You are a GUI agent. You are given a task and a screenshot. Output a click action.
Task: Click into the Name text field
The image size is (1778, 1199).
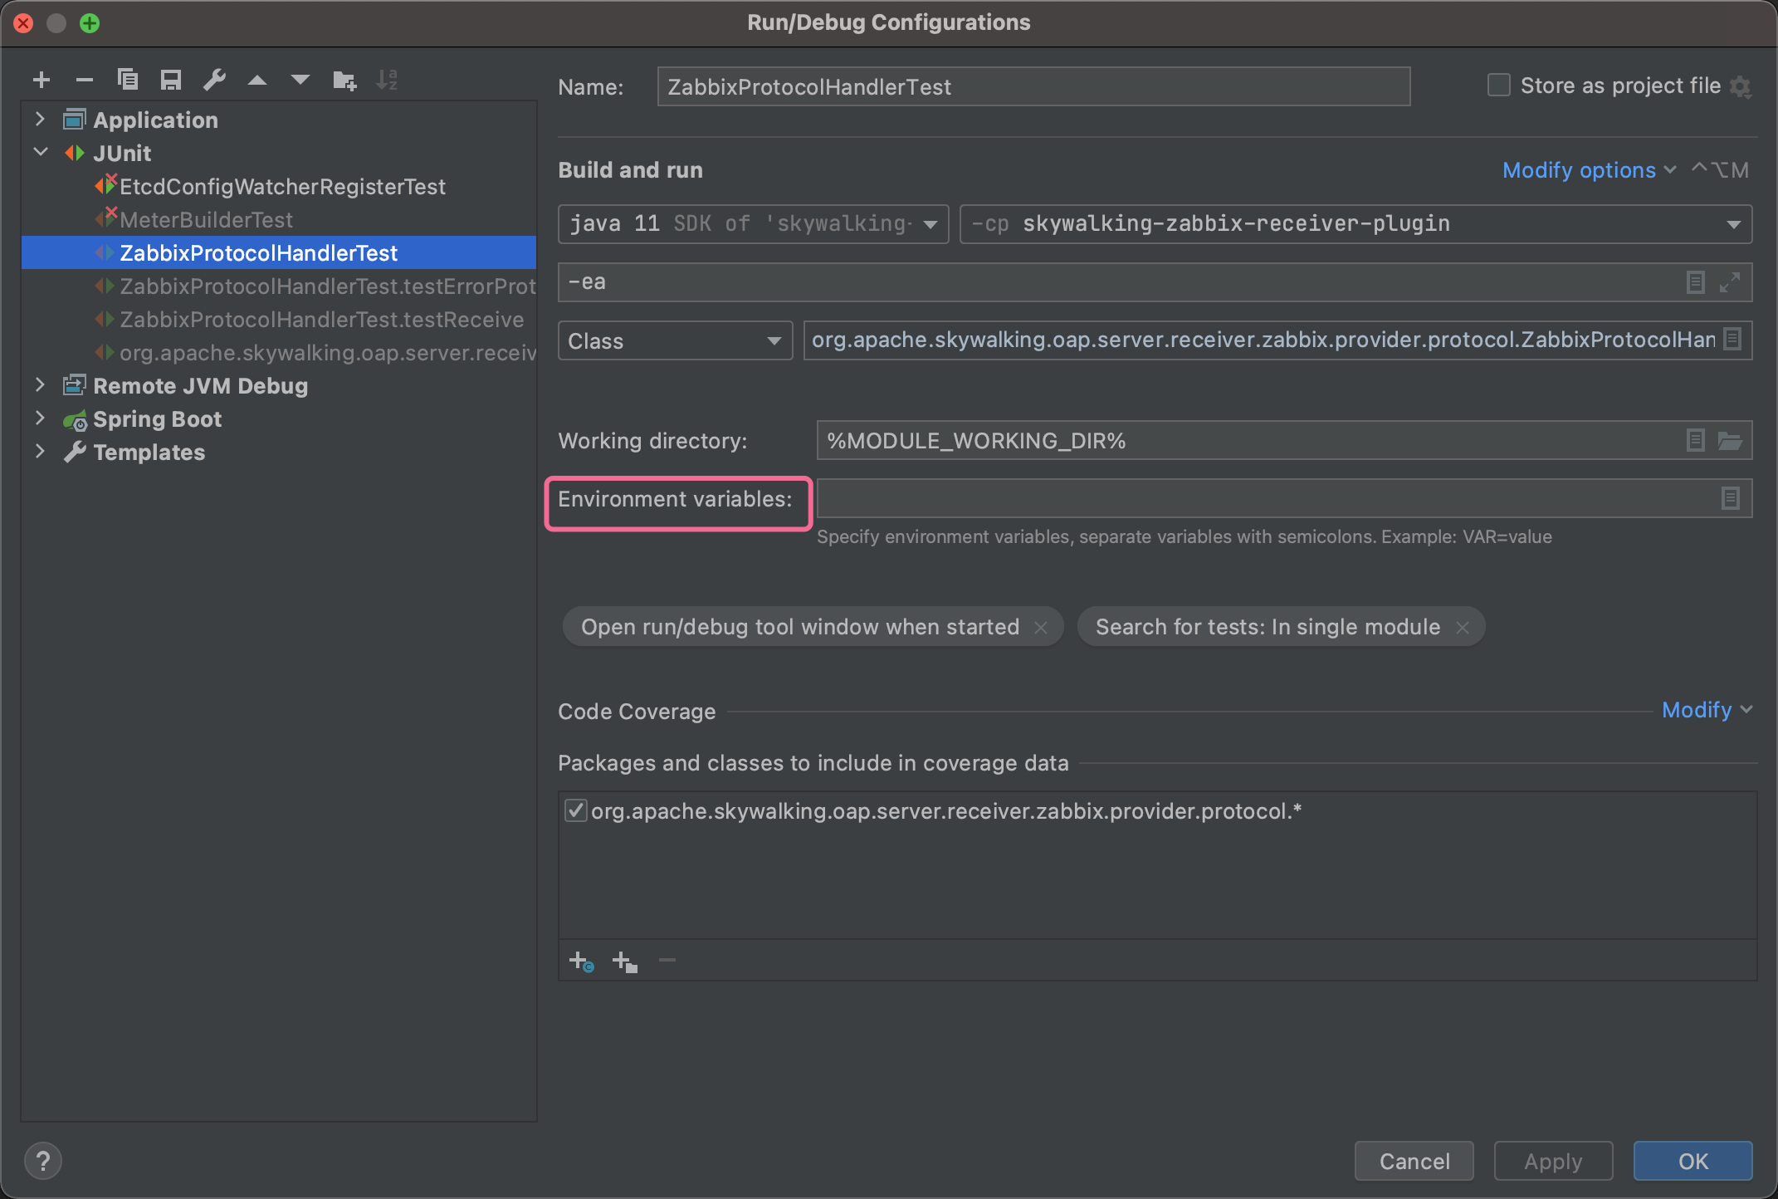(1033, 87)
